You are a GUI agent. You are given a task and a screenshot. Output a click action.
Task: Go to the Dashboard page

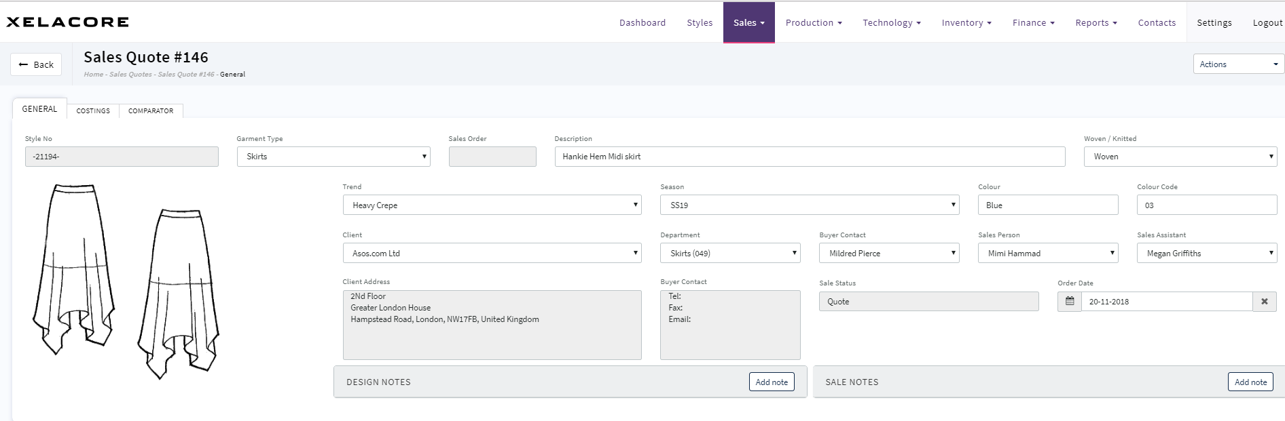coord(642,22)
